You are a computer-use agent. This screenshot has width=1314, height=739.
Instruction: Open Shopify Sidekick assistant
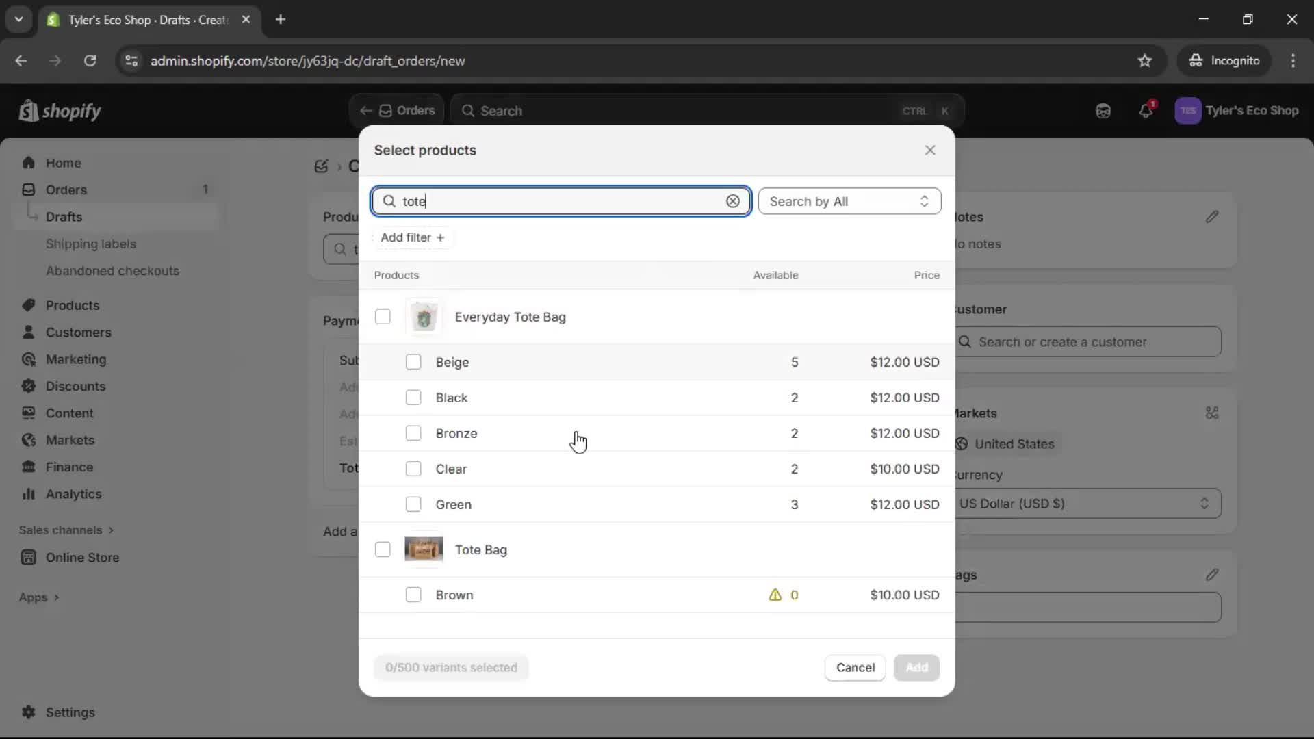[x=1103, y=110]
